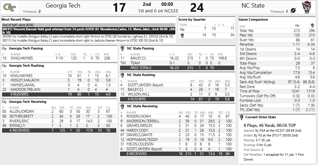Click the NC State team name in the header

coord(253,5)
